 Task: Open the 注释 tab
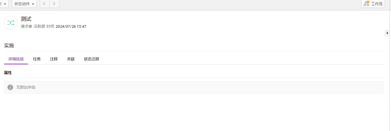pos(54,59)
